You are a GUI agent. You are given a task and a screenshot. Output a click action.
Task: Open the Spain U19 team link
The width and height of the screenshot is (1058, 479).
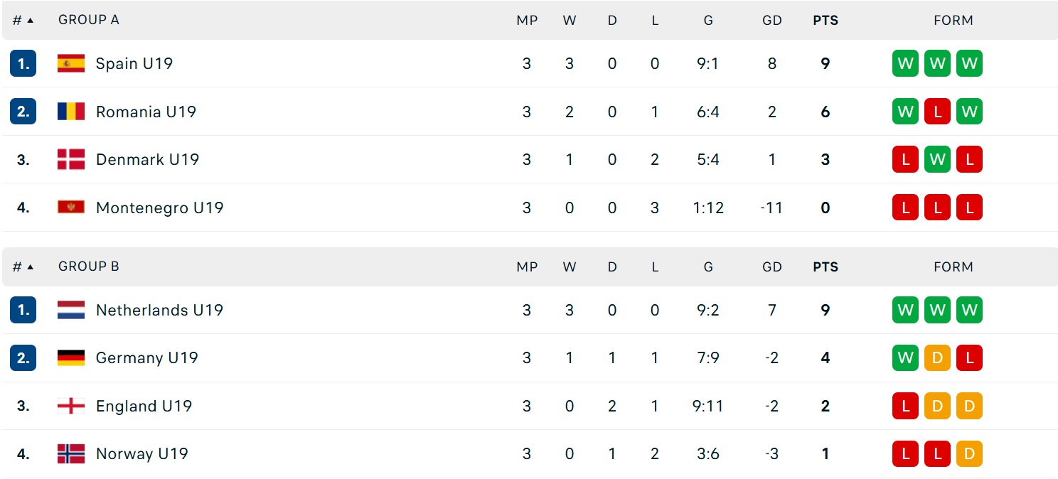[134, 63]
